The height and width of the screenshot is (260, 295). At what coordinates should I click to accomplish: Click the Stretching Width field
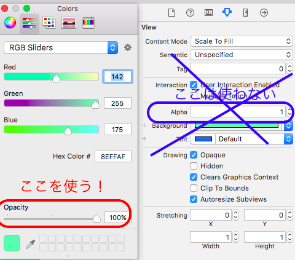pyautogui.click(x=211, y=237)
